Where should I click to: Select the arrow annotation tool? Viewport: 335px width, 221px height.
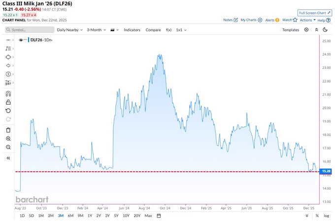[8, 65]
